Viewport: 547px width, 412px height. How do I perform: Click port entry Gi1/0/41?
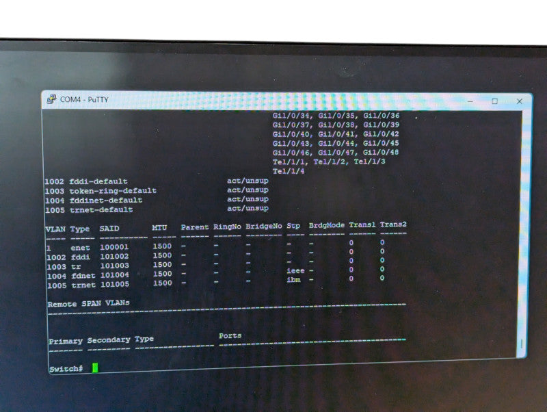(x=336, y=134)
